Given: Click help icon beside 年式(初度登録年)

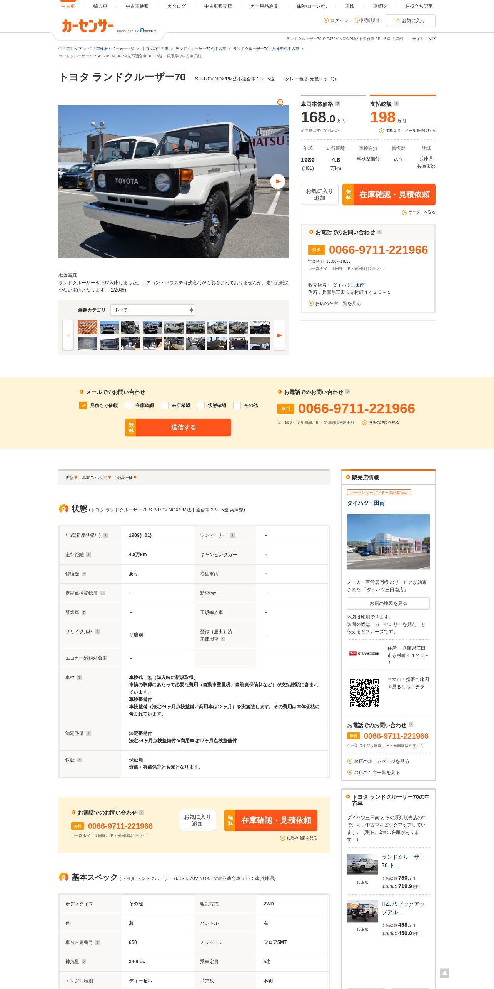Looking at the screenshot, I should [105, 535].
